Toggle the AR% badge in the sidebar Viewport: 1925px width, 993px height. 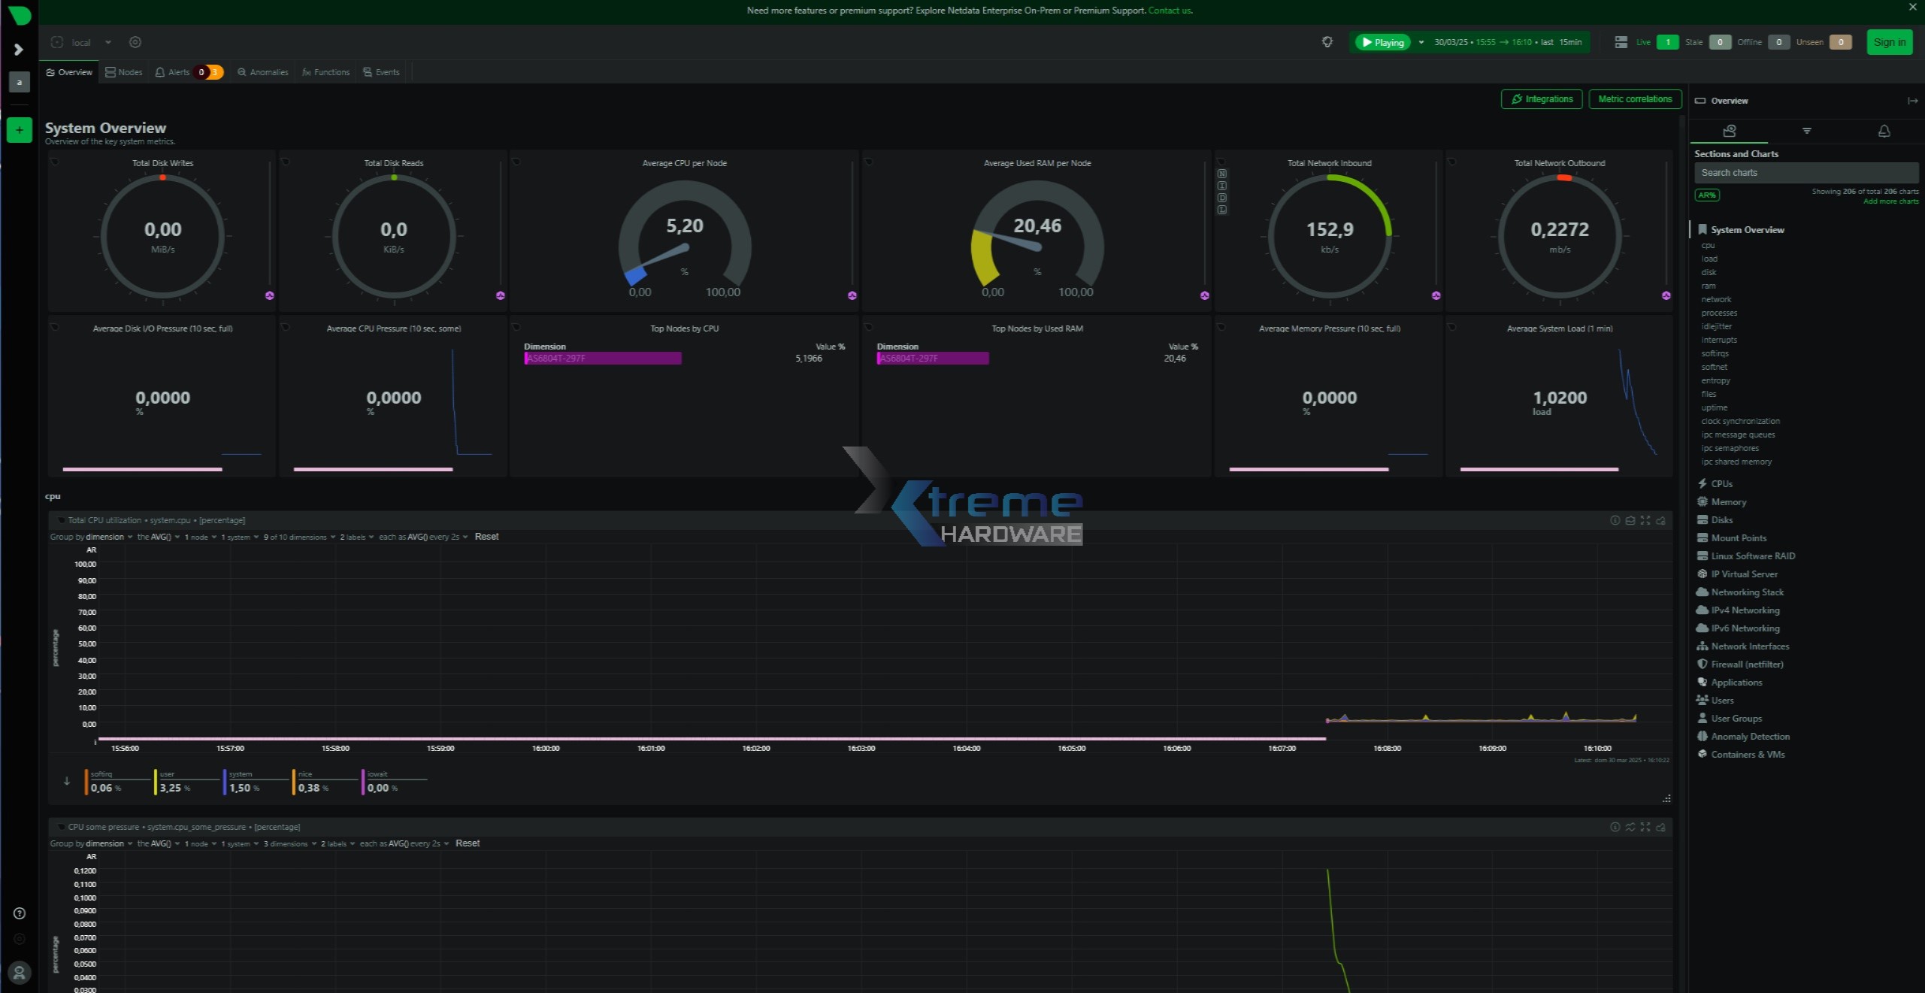point(1707,195)
